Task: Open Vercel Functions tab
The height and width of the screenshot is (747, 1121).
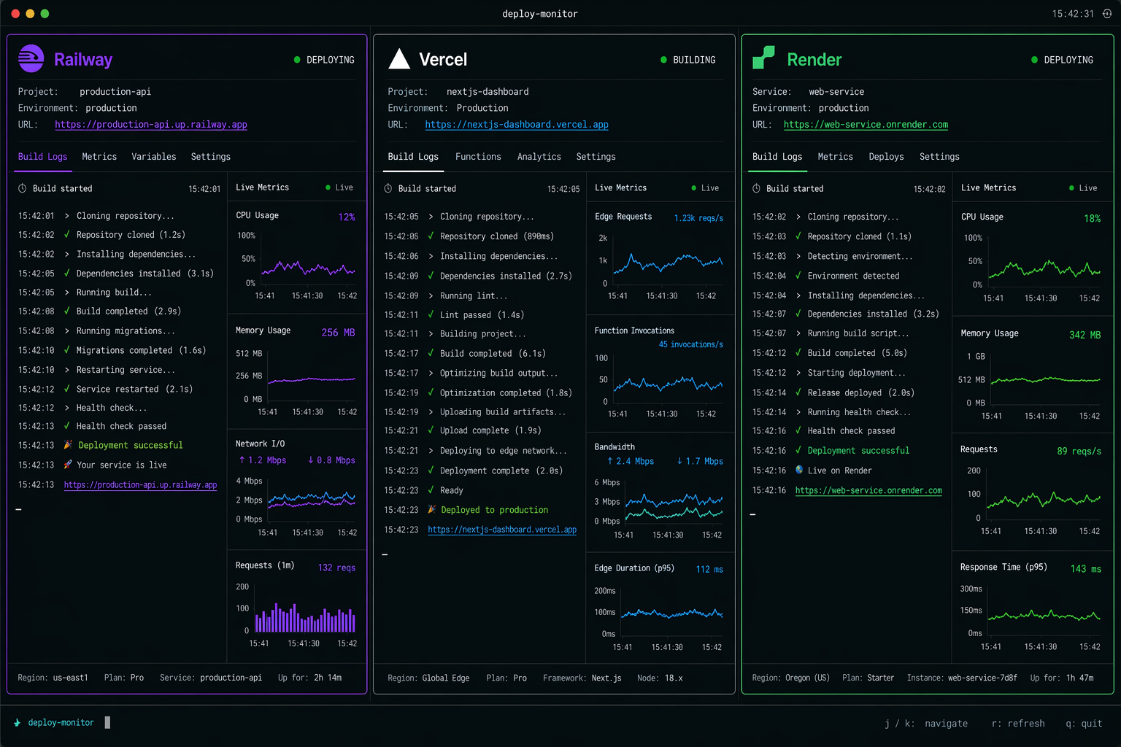Action: click(x=478, y=156)
